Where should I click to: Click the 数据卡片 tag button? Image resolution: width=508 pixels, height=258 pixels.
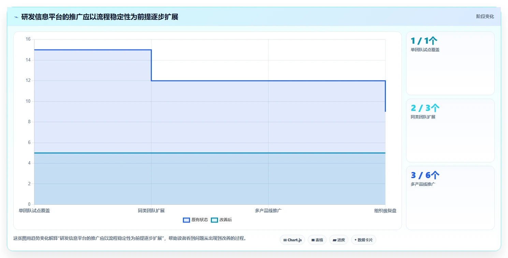(364, 240)
